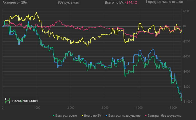Toggle the pink 'Выиграл без шоудауна' legend dot
This screenshot has width=196, height=120.
[146, 116]
